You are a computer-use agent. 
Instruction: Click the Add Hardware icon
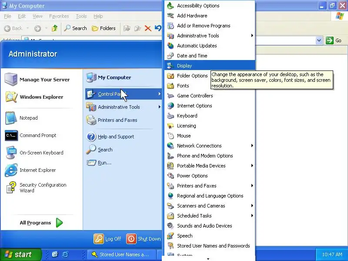[170, 16]
